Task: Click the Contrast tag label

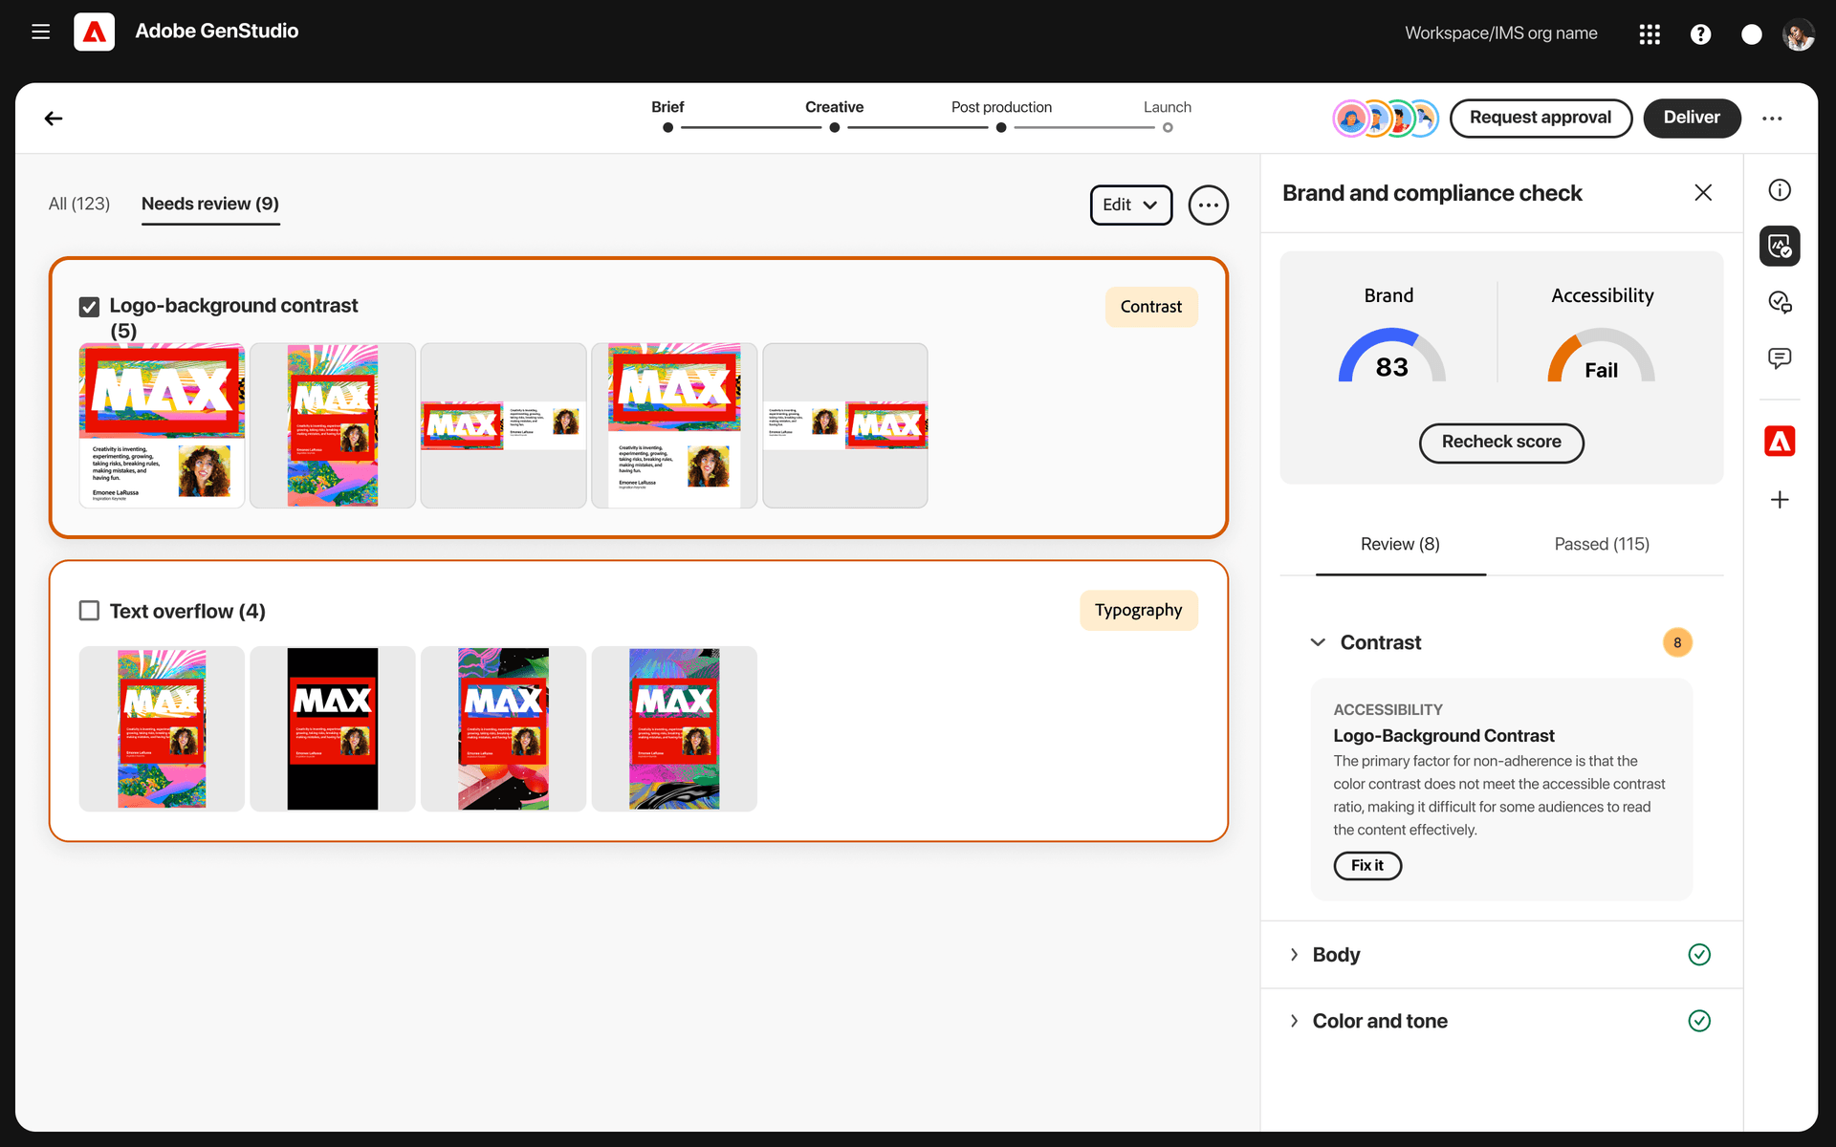Action: (x=1151, y=307)
